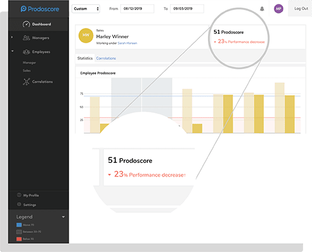Open the Employees menu item
This screenshot has width=312, height=252.
click(x=41, y=52)
